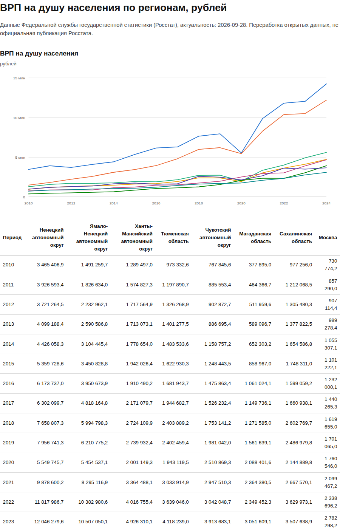Click the chart title ВРП на душу населения
The width and height of the screenshot is (340, 529).
[x=39, y=54]
